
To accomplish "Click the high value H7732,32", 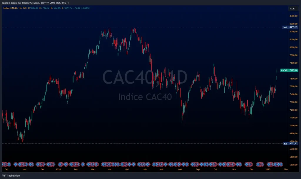I will coord(44,8).
